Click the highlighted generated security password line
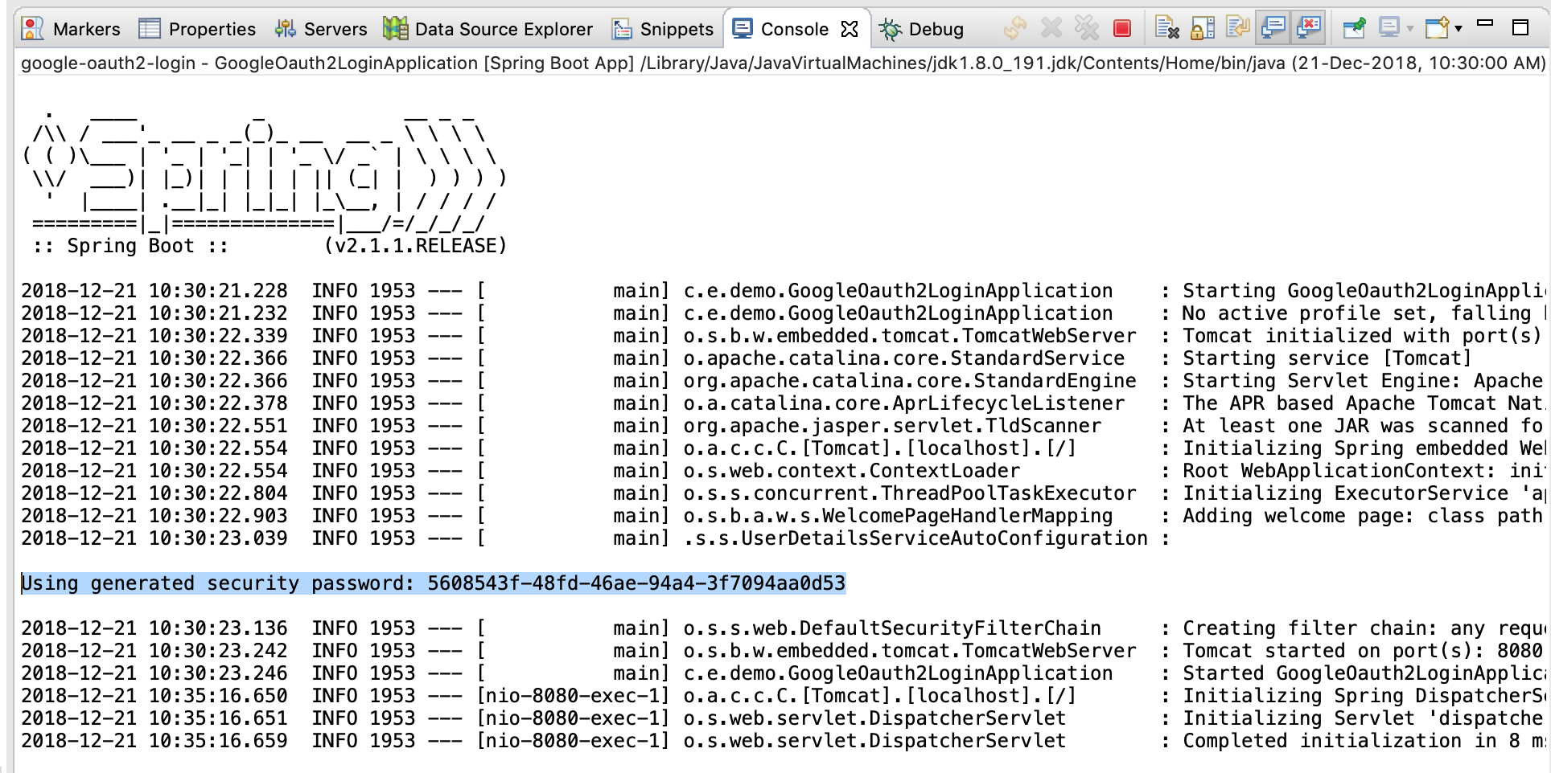This screenshot has height=773, width=1551. click(x=434, y=583)
